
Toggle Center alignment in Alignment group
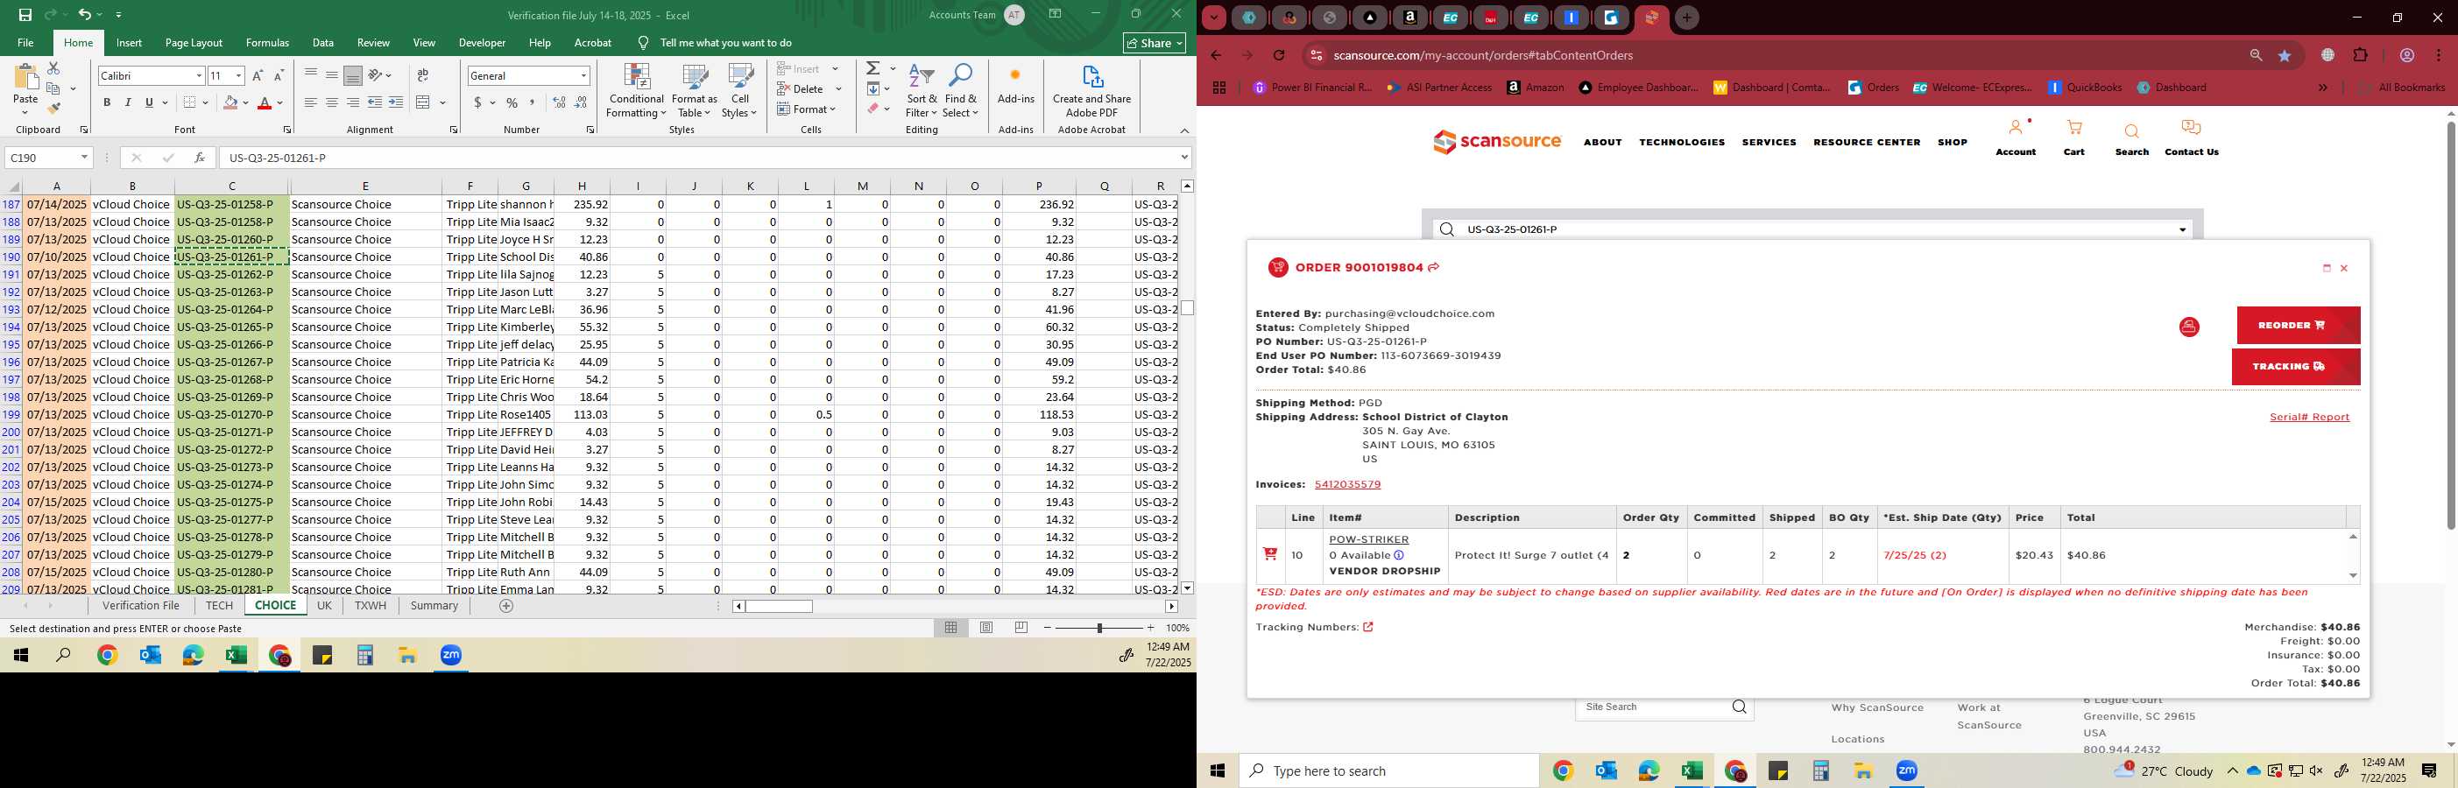(332, 103)
